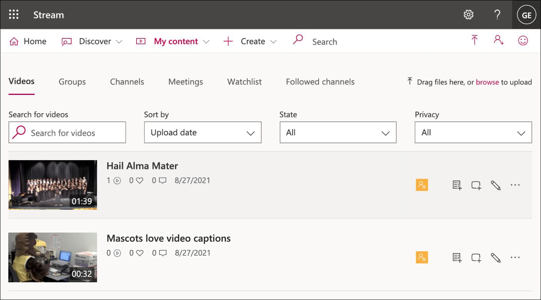Image resolution: width=541 pixels, height=300 pixels.
Task: Click the upload video arrow icon
Action: 474,40
